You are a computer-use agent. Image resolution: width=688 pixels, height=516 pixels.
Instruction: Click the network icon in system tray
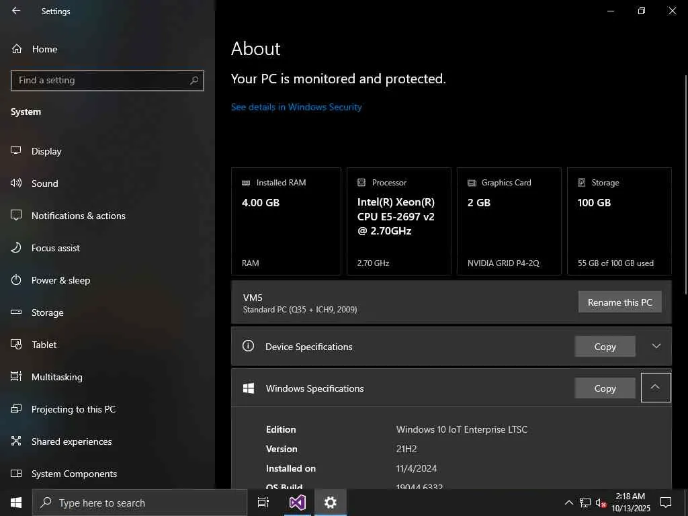pos(585,503)
